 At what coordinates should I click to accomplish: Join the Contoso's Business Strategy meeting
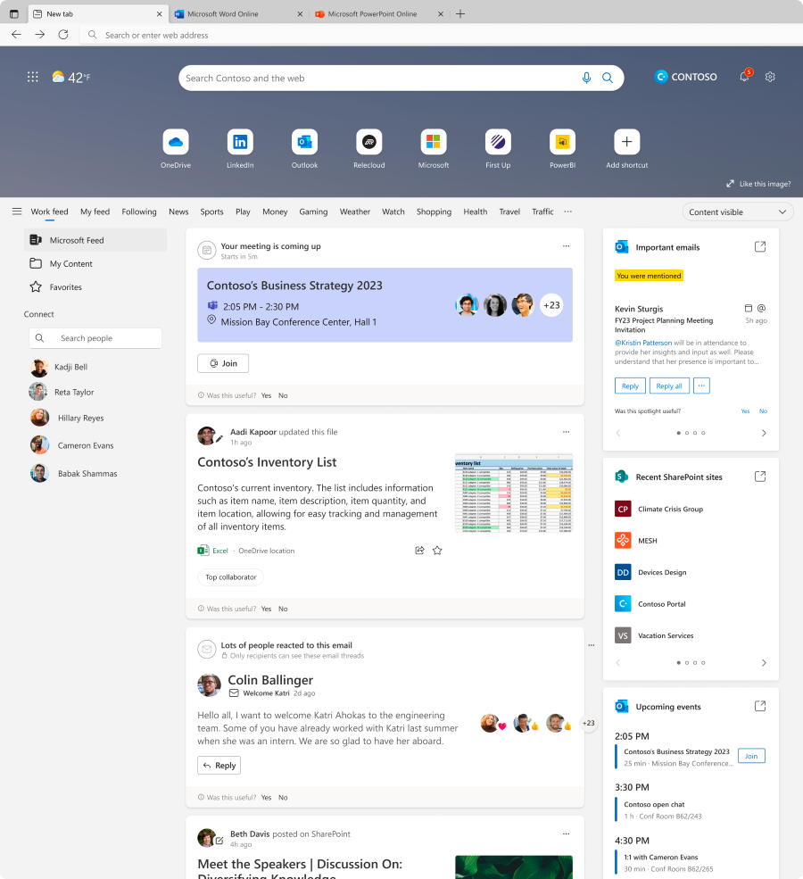[x=223, y=363]
